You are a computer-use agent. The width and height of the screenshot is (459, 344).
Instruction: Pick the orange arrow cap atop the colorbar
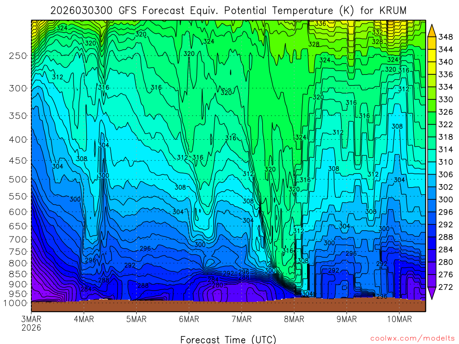pos(432,32)
